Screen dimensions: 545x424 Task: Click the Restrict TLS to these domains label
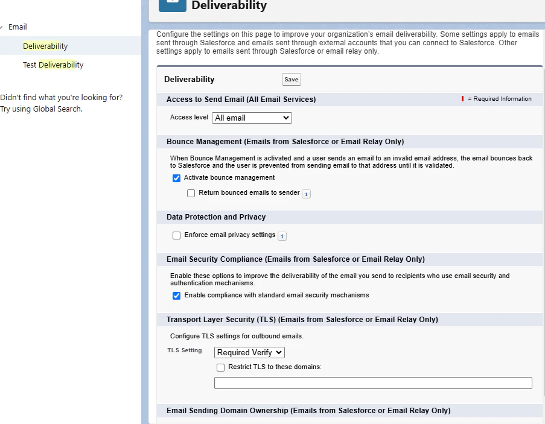(275, 367)
